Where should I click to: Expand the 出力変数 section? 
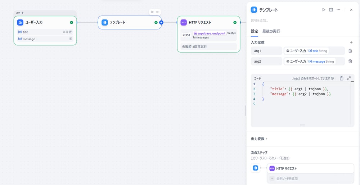click(x=259, y=139)
